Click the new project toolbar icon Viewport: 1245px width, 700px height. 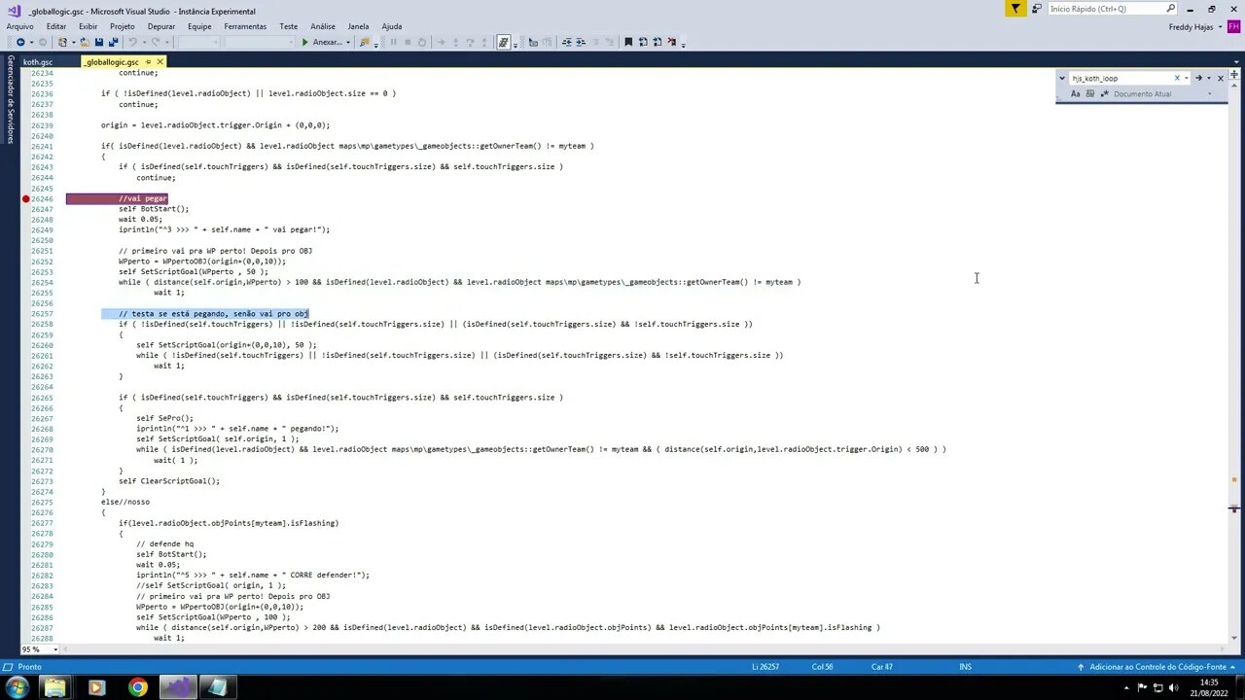pos(62,42)
